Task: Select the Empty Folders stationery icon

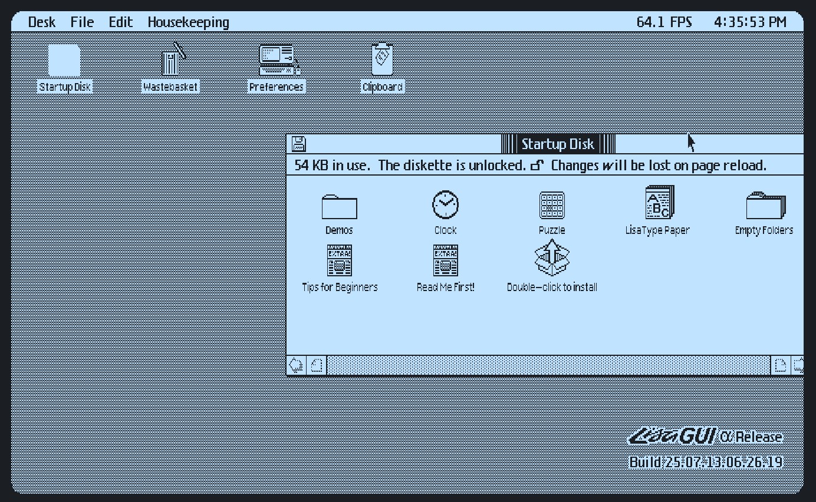Action: [766, 206]
